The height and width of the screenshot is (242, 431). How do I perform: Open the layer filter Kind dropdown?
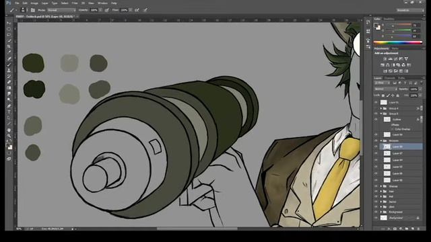tap(382, 83)
